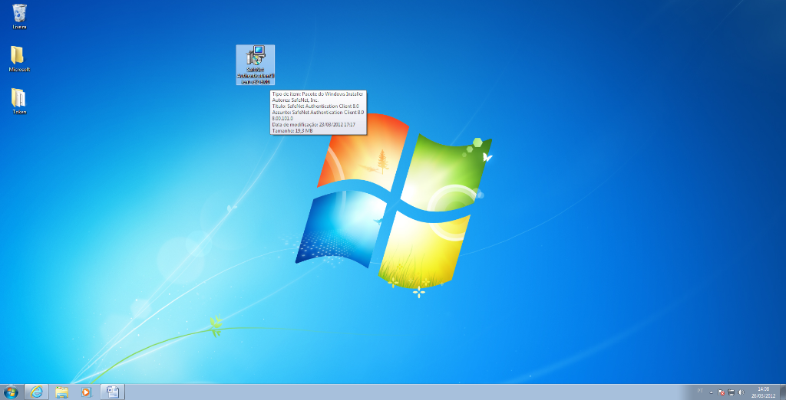Launch Windows Media Player from the taskbar
786x400 pixels.
pyautogui.click(x=87, y=392)
